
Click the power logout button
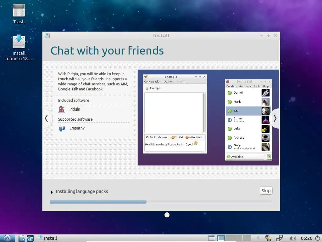coord(318,238)
